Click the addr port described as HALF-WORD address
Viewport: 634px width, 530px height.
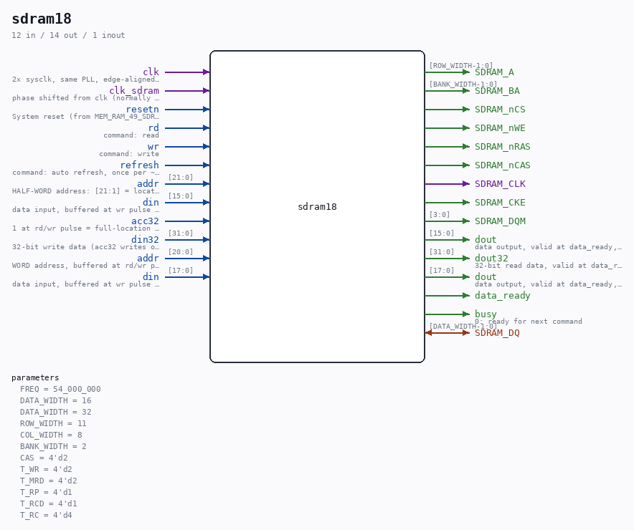click(x=148, y=183)
